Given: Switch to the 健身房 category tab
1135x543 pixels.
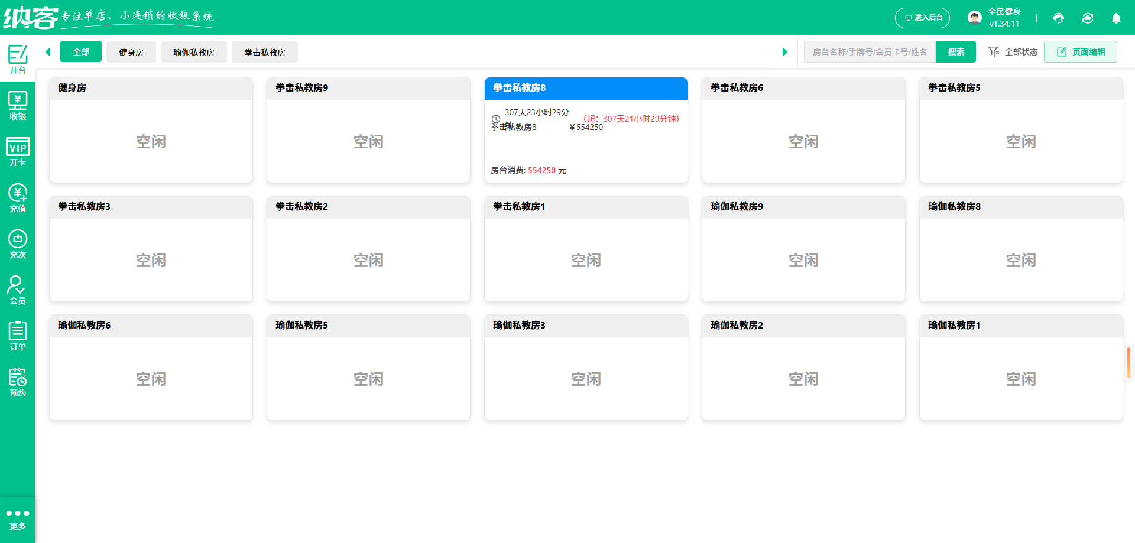Looking at the screenshot, I should pos(131,52).
